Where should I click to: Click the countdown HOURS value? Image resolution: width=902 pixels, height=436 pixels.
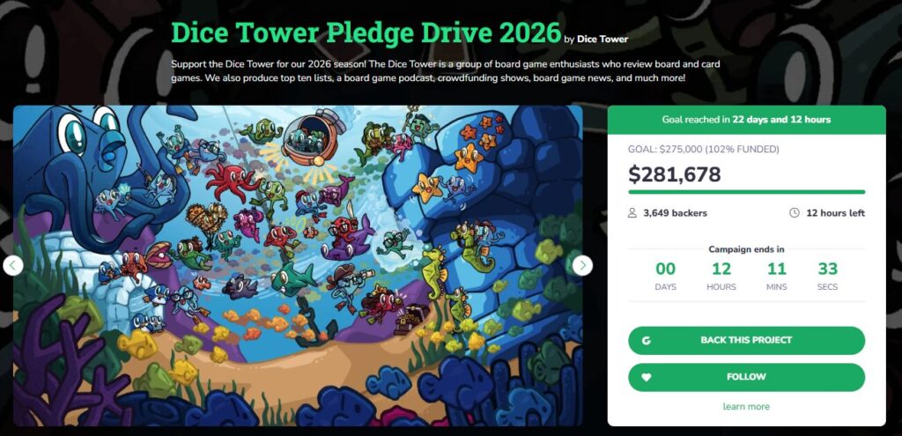(721, 269)
